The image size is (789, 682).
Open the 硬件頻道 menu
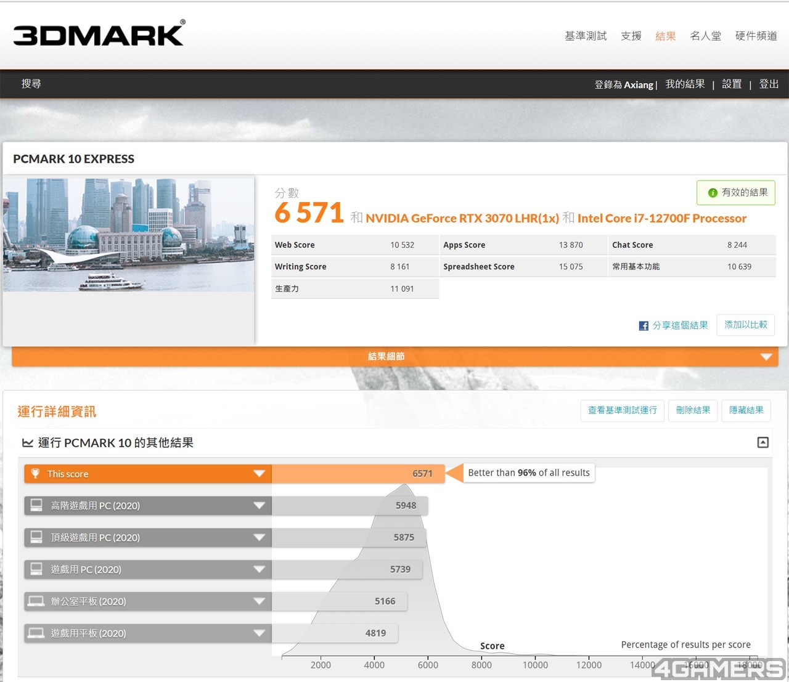pyautogui.click(x=756, y=36)
